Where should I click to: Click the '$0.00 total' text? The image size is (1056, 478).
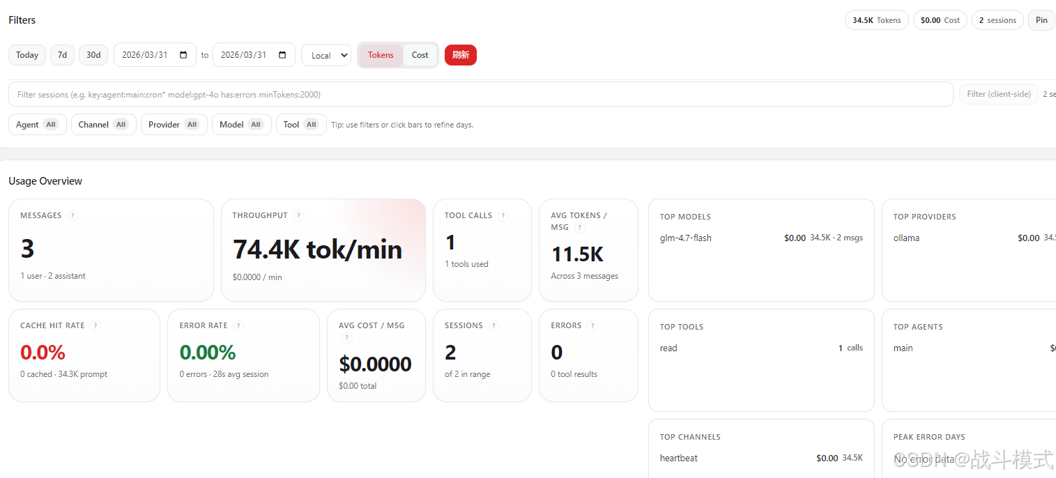coord(358,386)
